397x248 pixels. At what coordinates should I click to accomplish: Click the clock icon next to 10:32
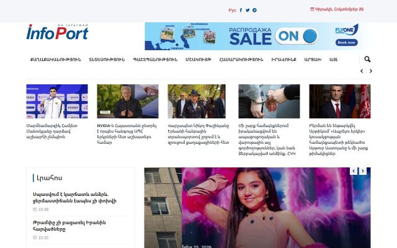tap(35, 237)
